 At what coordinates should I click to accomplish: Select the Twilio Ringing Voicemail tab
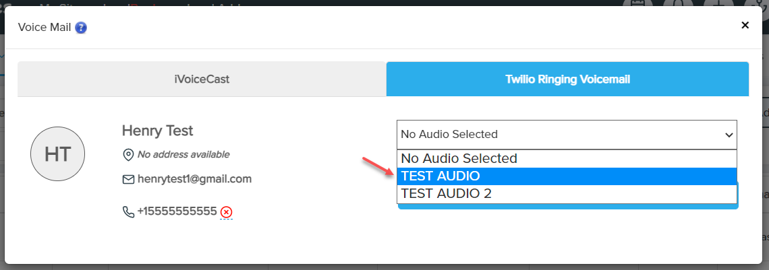pos(567,79)
